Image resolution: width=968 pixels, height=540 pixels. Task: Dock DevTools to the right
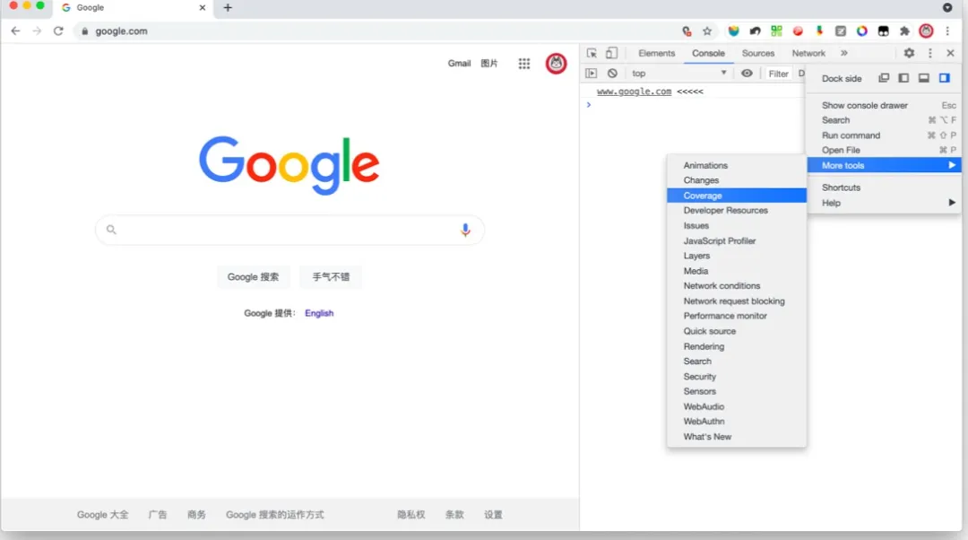pos(944,78)
